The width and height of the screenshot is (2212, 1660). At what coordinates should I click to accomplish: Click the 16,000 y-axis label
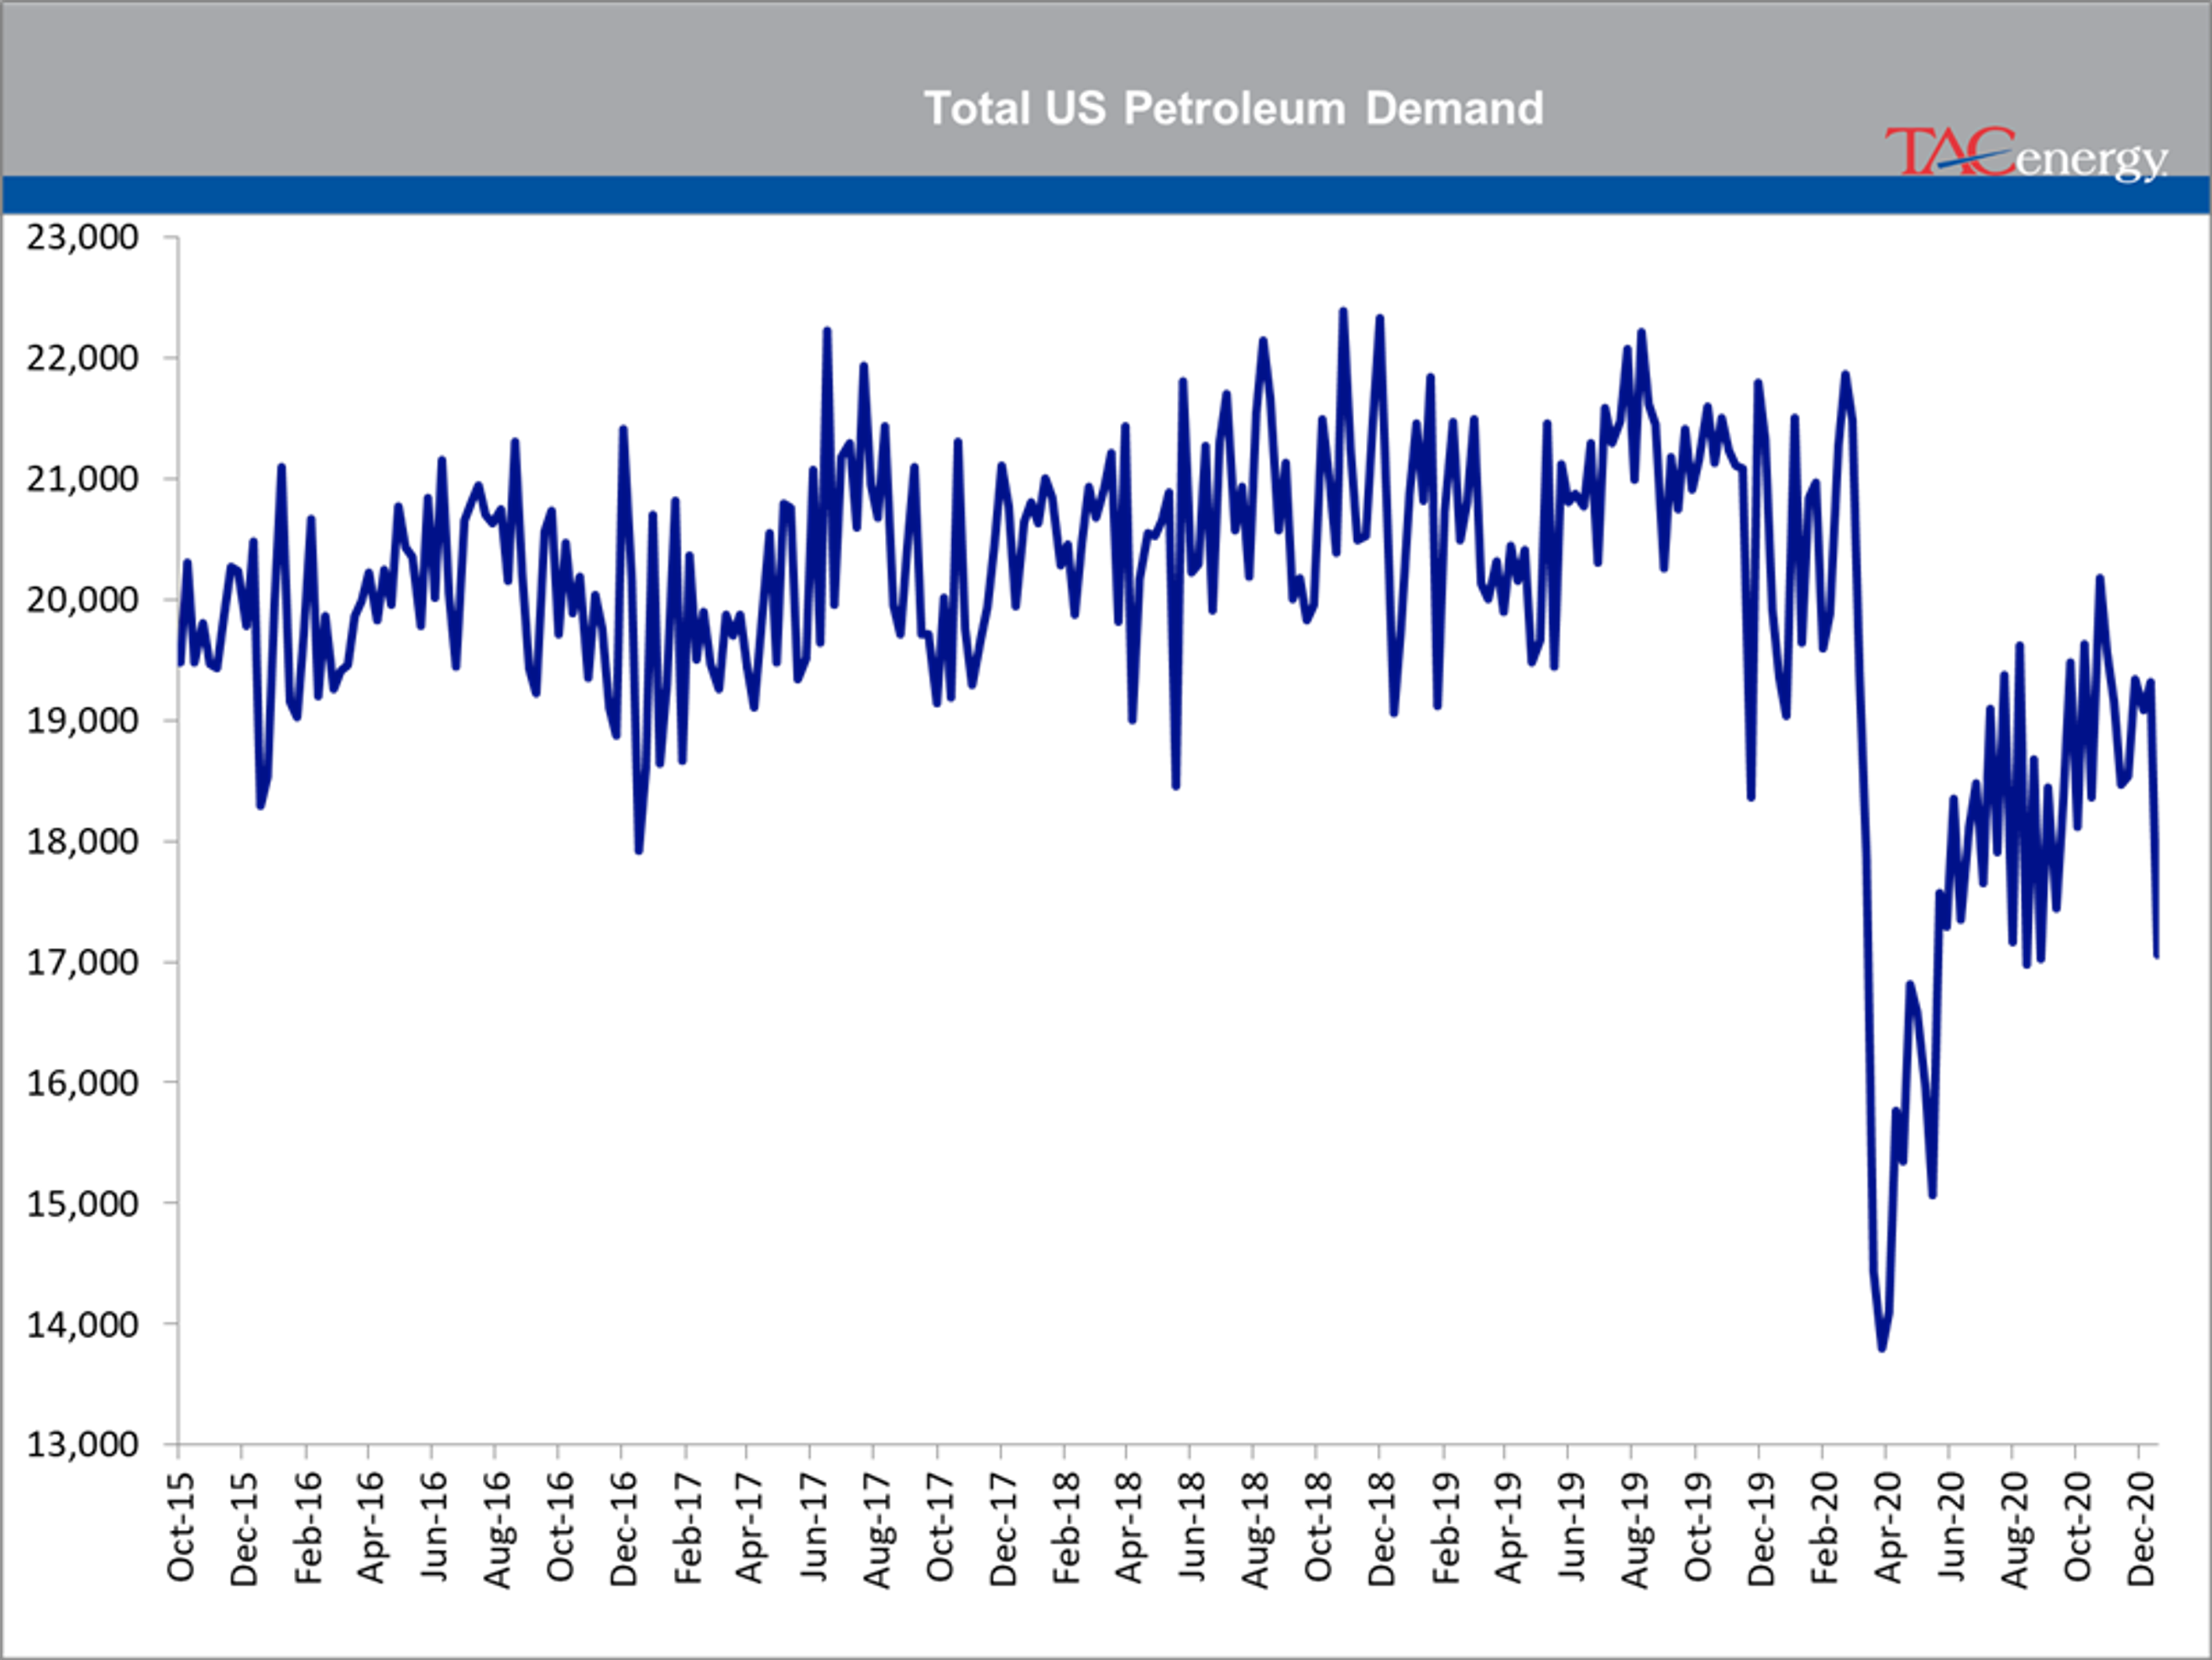[x=82, y=1082]
